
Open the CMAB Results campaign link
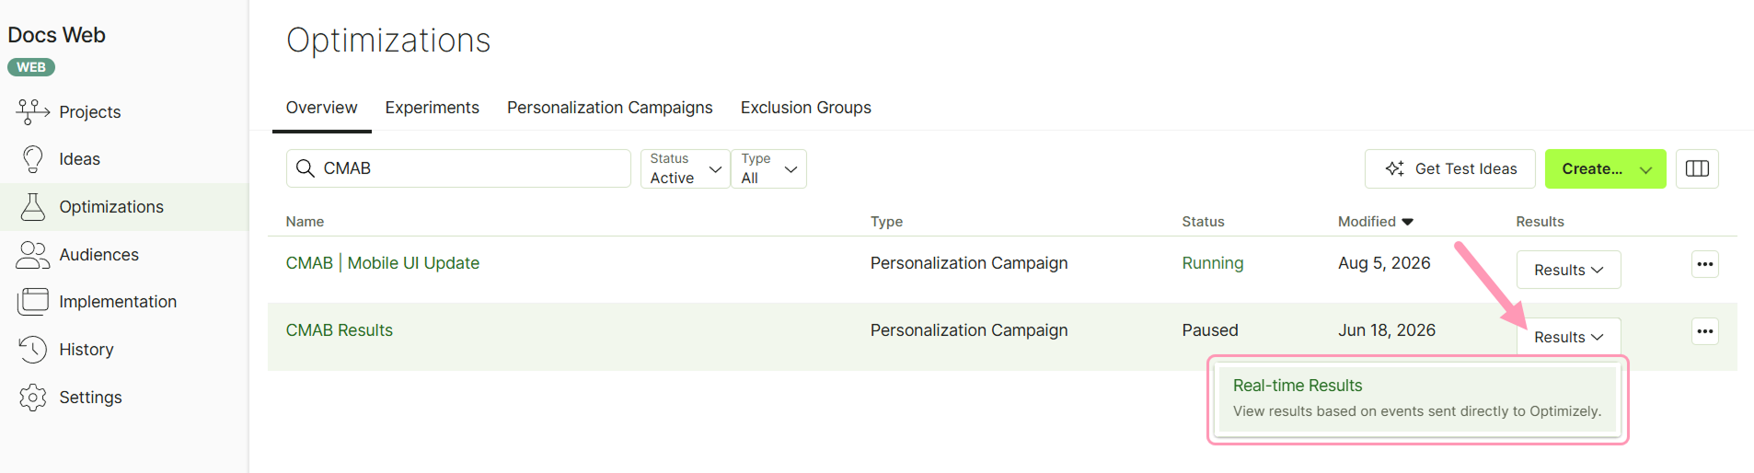pos(339,330)
